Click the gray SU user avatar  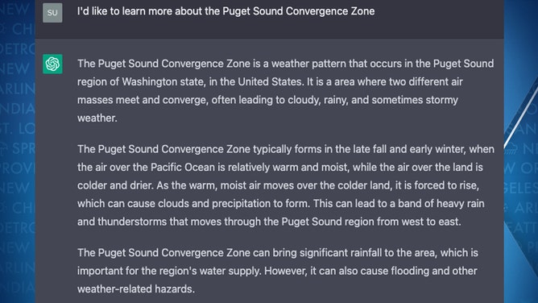[52, 13]
